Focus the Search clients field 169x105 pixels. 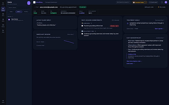19,8
